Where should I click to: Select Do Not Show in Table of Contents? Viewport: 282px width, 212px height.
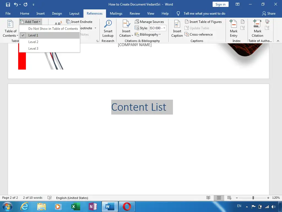tap(50, 29)
